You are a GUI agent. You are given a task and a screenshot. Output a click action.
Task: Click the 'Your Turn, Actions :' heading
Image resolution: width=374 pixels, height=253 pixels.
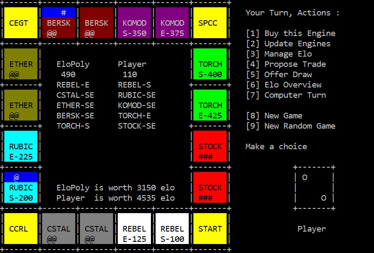click(293, 12)
